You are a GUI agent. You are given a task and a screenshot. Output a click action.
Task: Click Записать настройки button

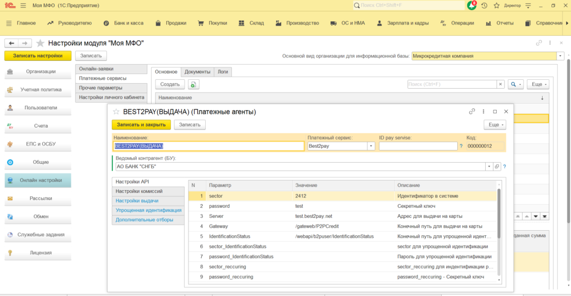click(x=38, y=56)
